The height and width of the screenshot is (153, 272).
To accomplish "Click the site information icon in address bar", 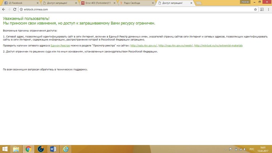I will click(x=21, y=9).
